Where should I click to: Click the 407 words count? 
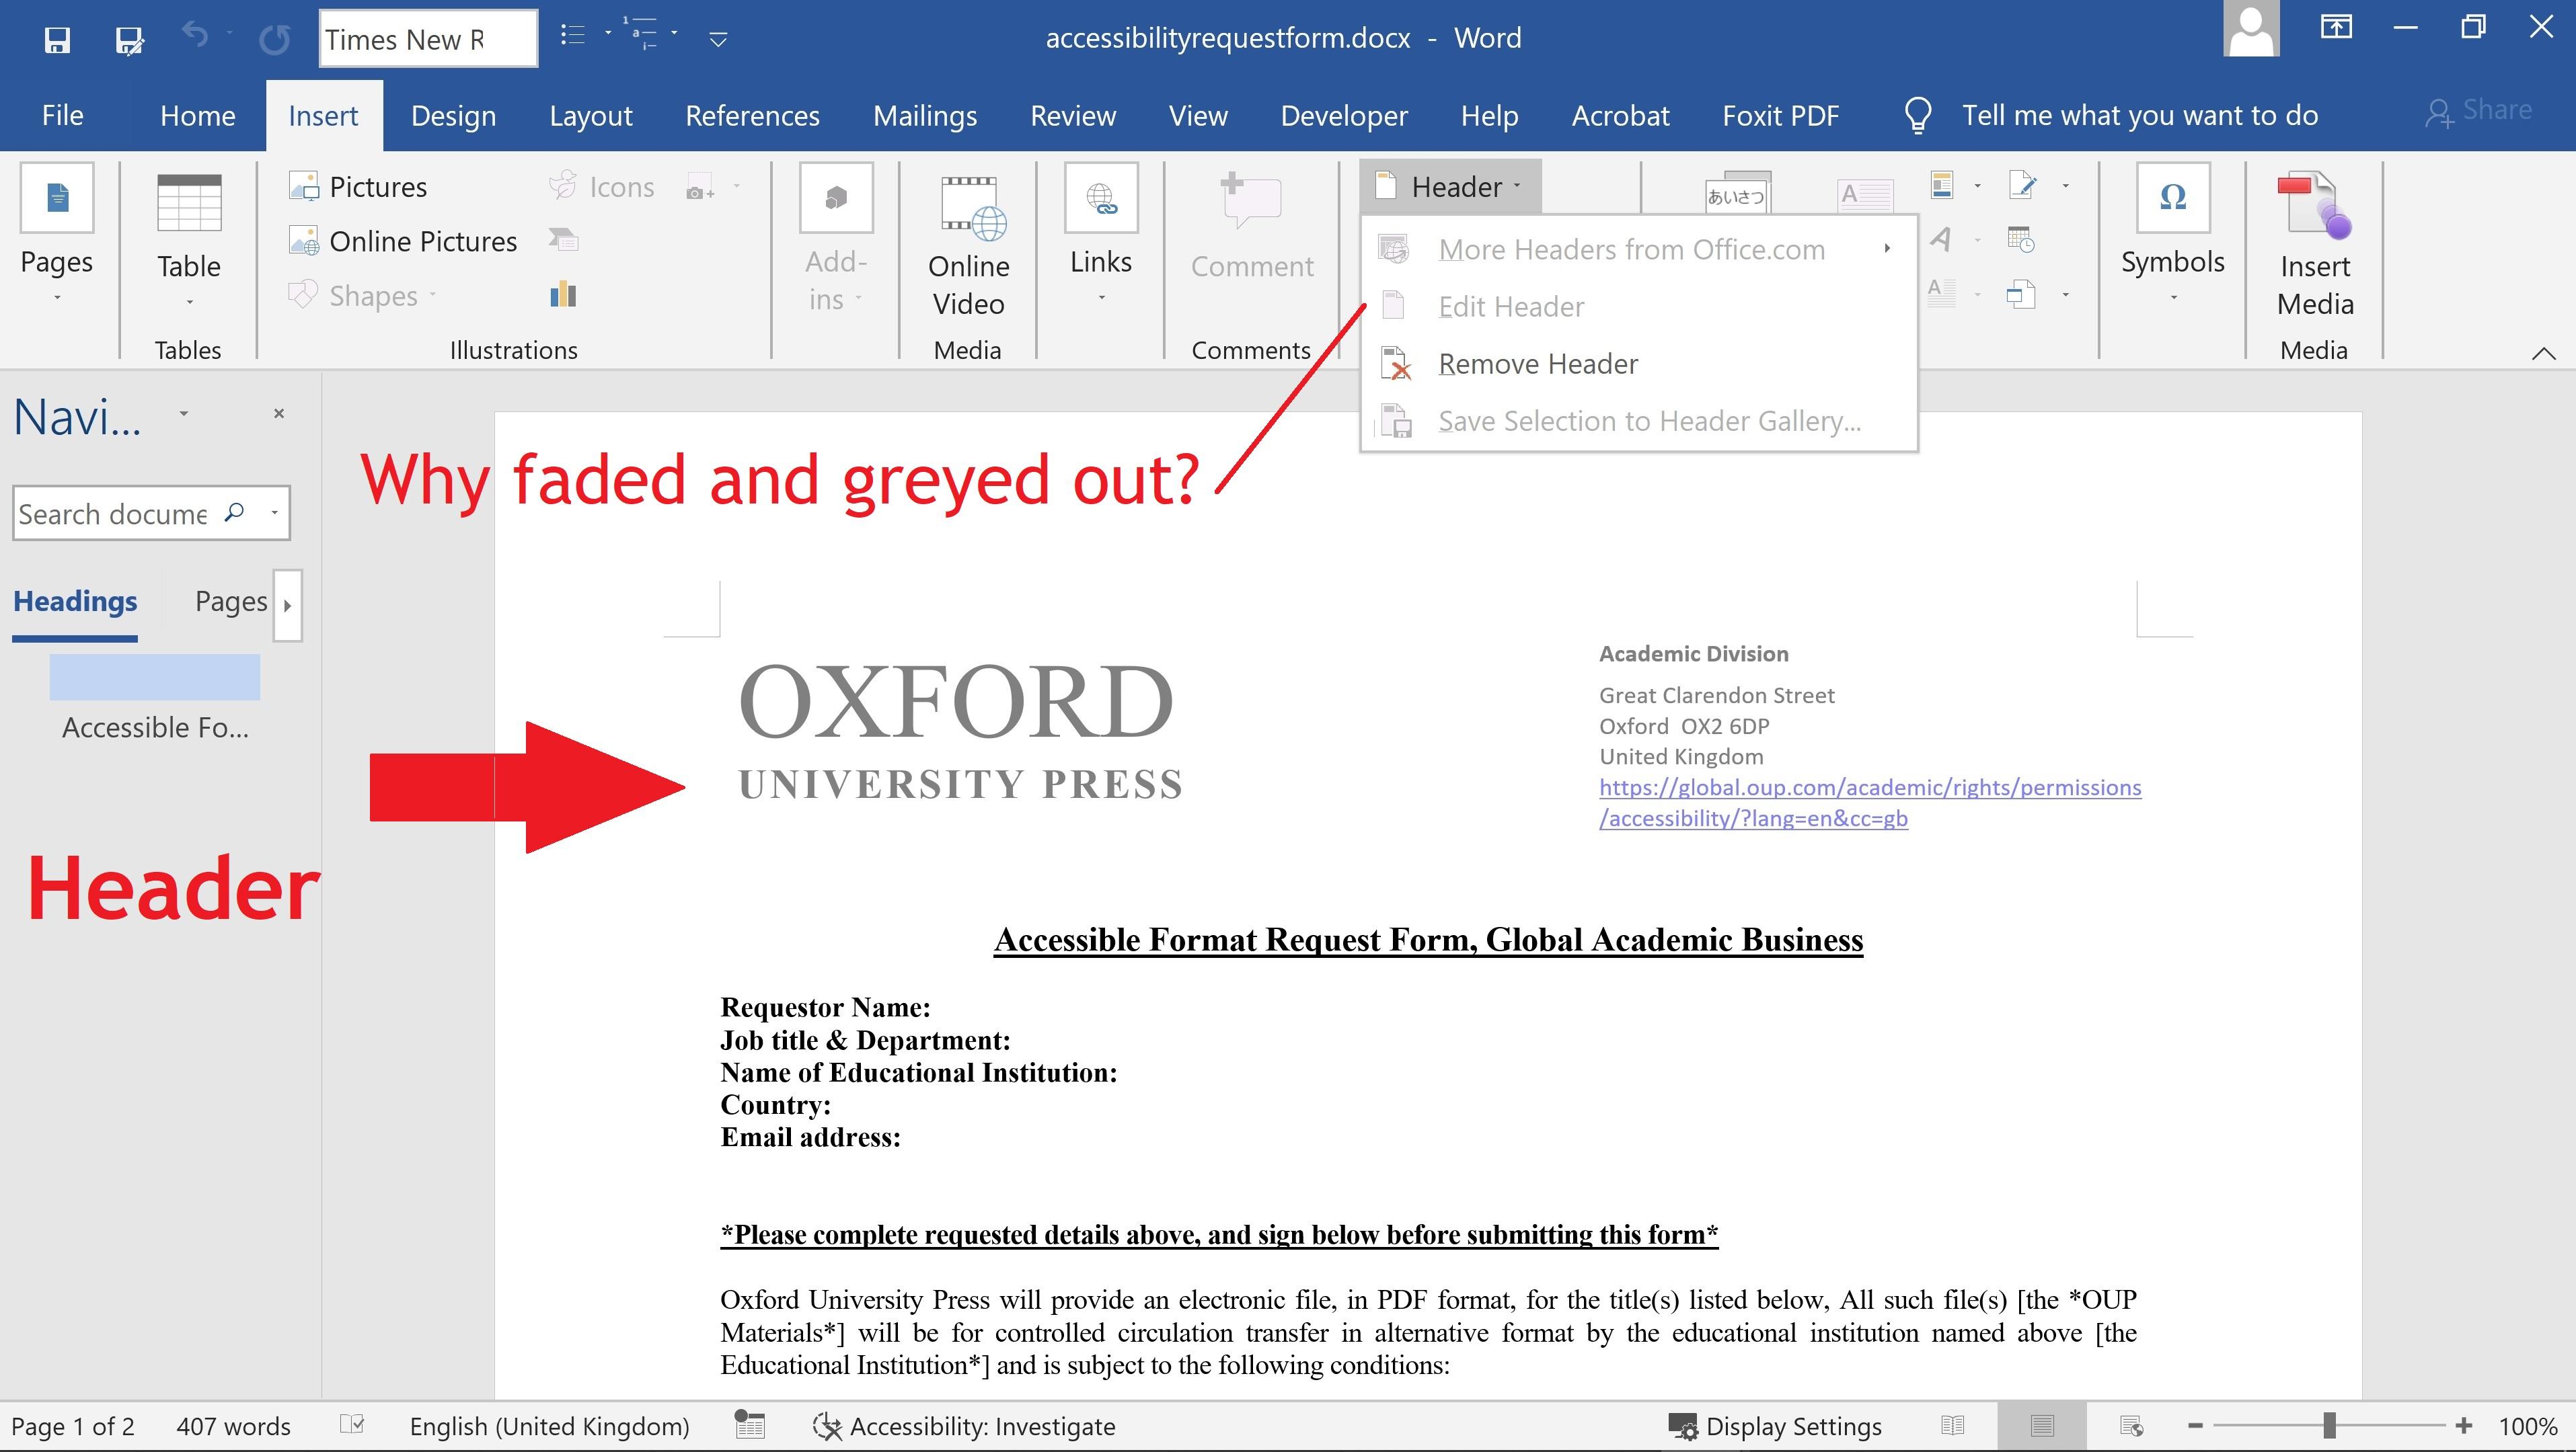click(x=233, y=1426)
